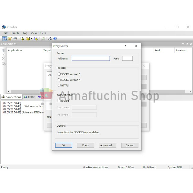Open the Connections panel dropdown arrow
Image resolution: width=193 pixels, height=193 pixels.
point(183,44)
